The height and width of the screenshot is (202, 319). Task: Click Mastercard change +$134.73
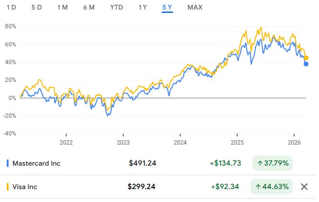click(225, 163)
